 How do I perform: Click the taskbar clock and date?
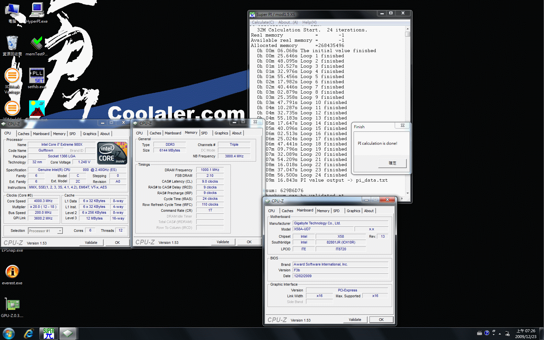[x=526, y=334]
